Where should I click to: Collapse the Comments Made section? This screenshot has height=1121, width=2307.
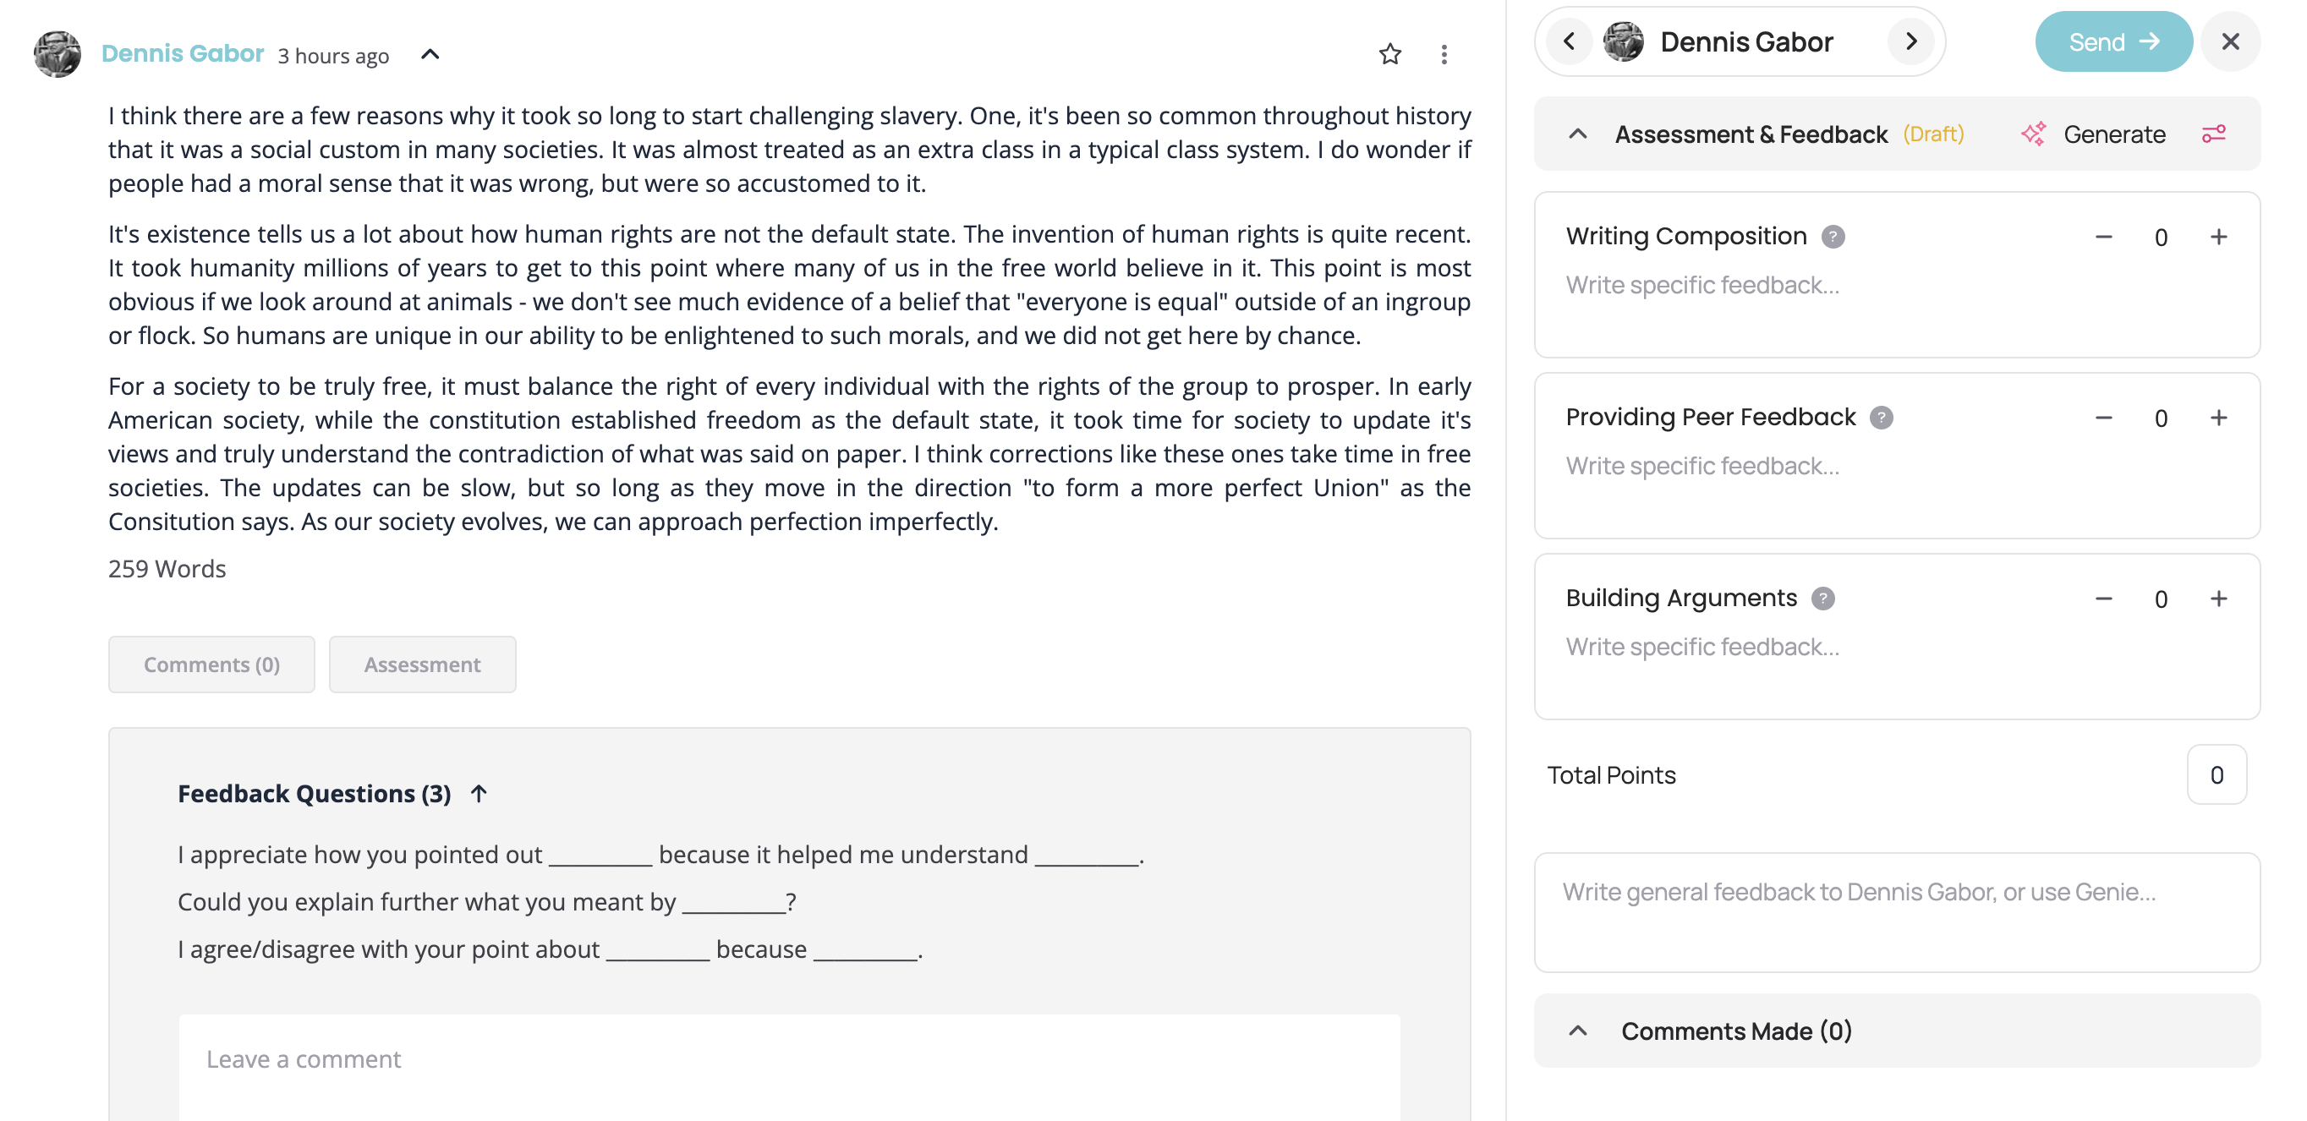coord(1578,1031)
